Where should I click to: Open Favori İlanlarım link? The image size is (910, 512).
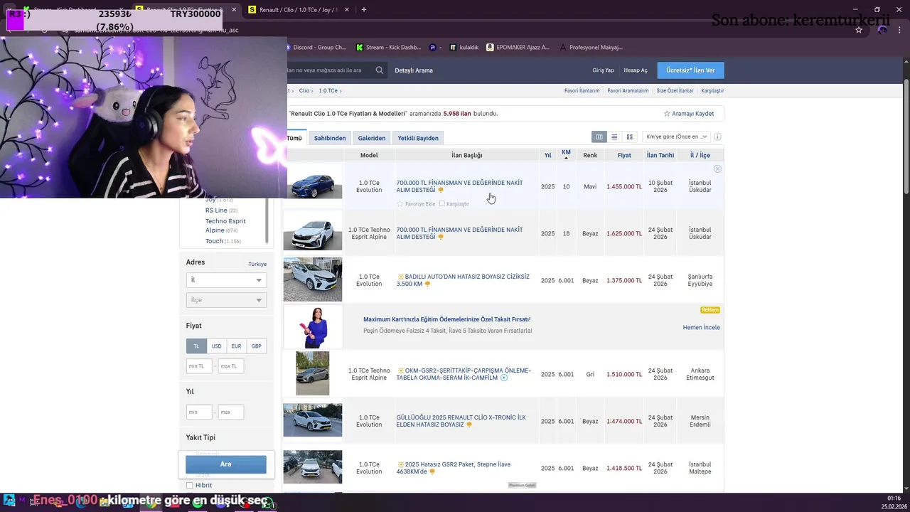coord(582,91)
